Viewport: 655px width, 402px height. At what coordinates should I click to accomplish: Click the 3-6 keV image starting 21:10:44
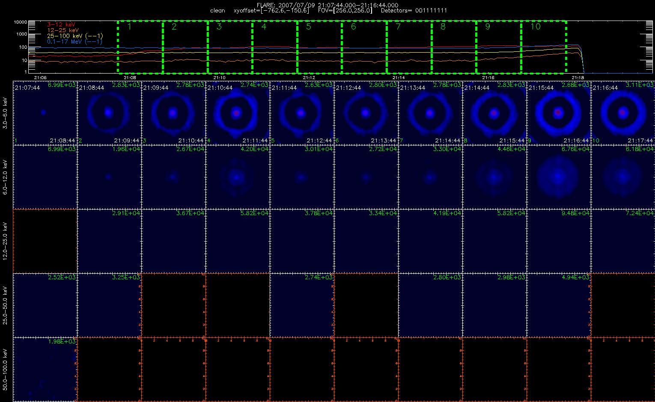coord(238,113)
